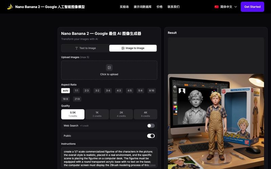Open the 实验场 menu item
The height and width of the screenshot is (169, 271).
[x=124, y=7]
